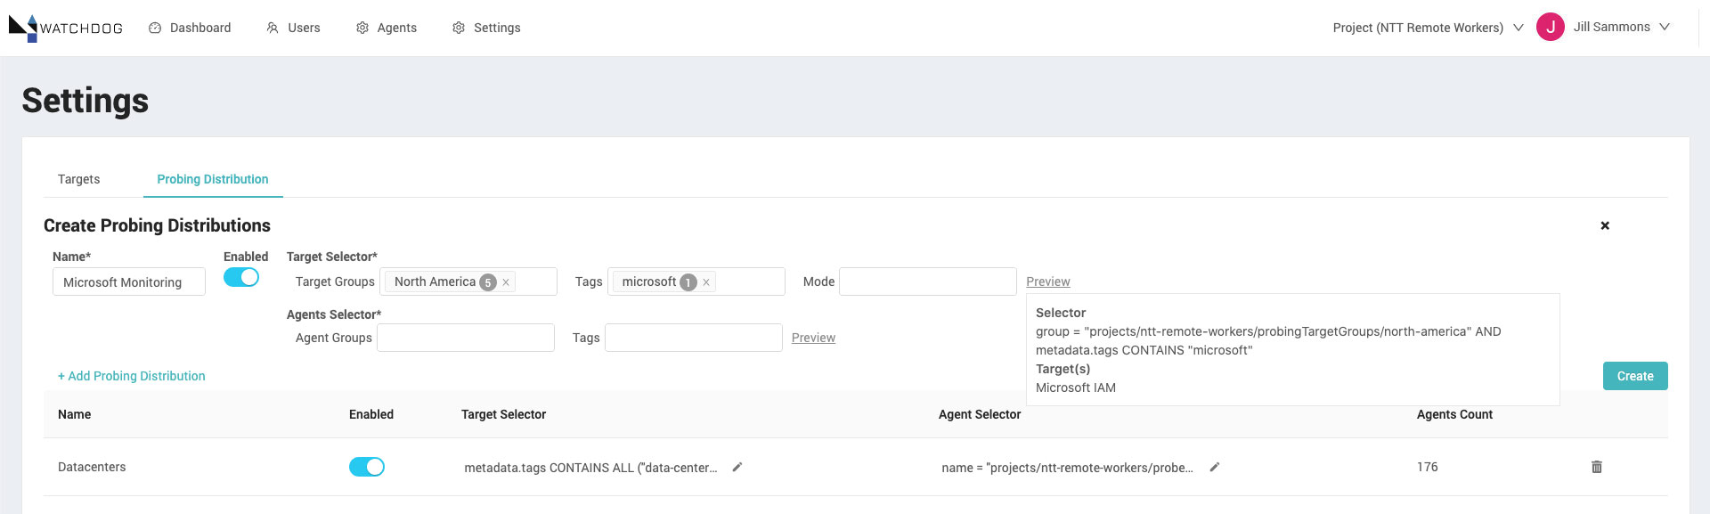Open Dashboard from the top navigation
This screenshot has height=514, width=1710.
point(190,28)
